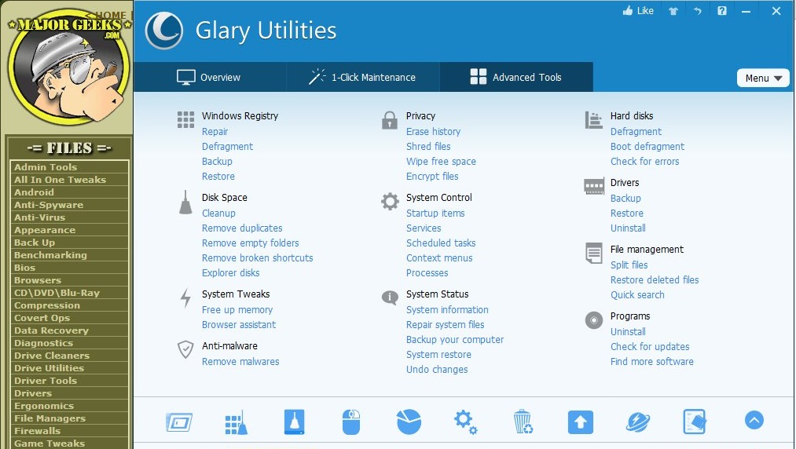Click the planet globe toolbar icon

click(637, 422)
